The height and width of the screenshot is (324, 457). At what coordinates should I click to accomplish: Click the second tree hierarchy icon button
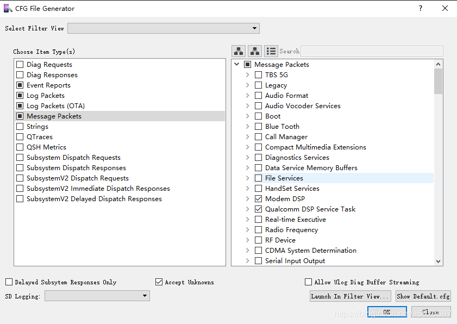click(x=255, y=51)
